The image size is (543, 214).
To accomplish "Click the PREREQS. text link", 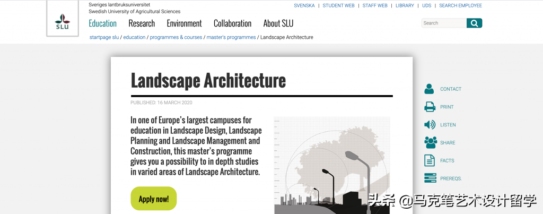I will coord(451,178).
